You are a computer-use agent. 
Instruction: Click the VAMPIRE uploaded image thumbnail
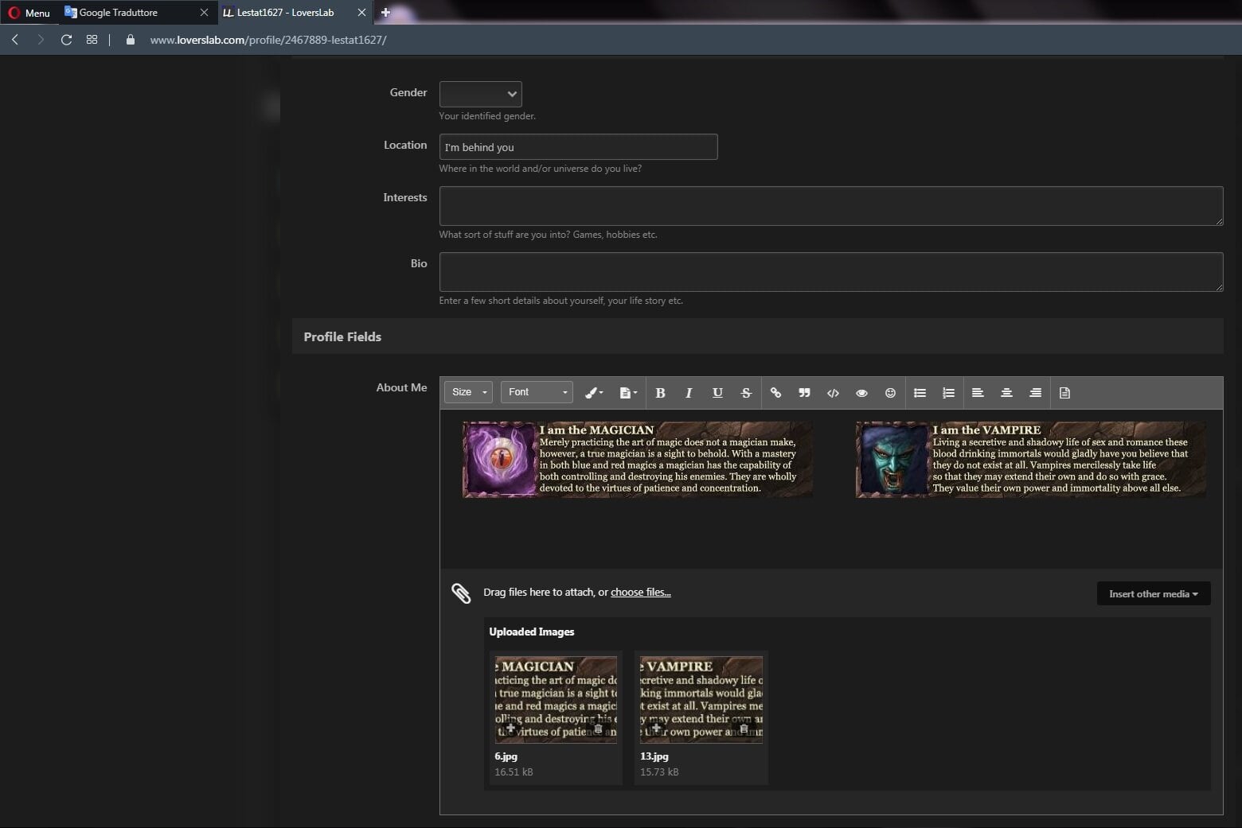tap(701, 700)
